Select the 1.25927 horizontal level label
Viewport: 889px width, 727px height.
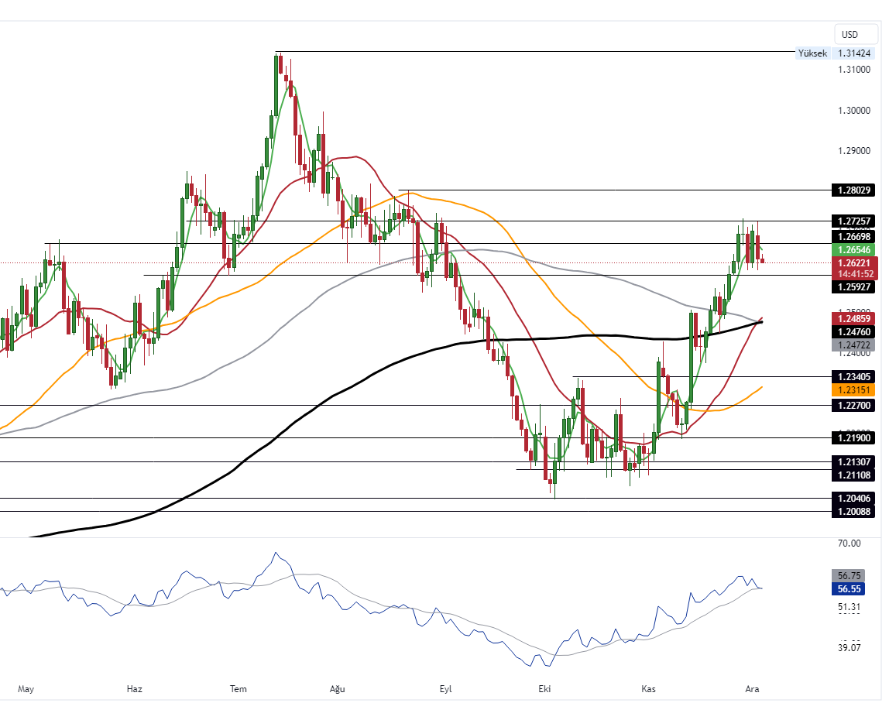pos(853,286)
